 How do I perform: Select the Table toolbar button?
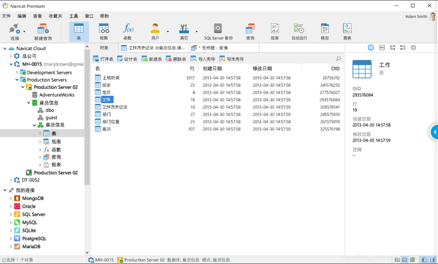79,32
